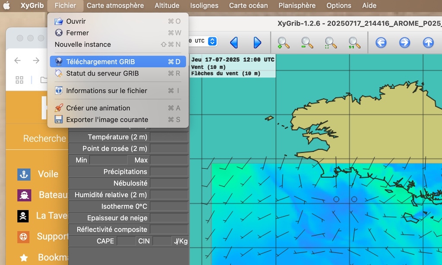Click browser forward arrow in background window
This screenshot has height=265, width=442.
(36, 60)
